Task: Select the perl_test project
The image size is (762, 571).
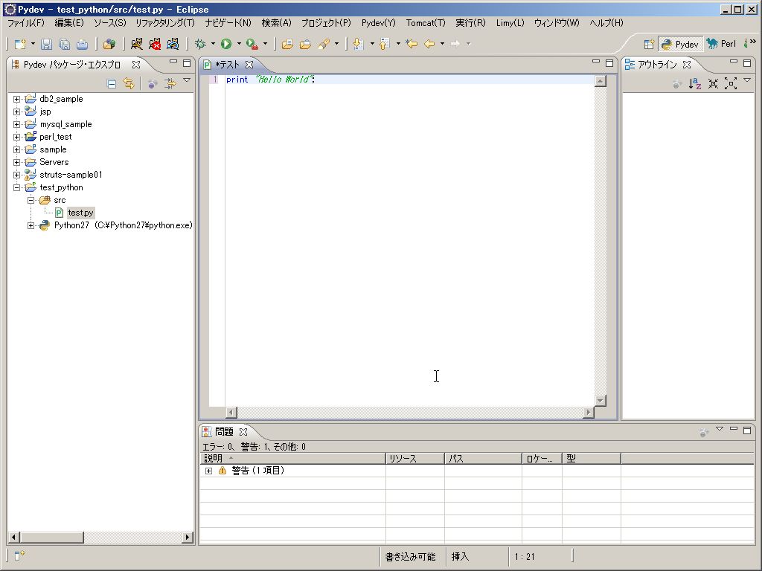Action: [x=55, y=137]
